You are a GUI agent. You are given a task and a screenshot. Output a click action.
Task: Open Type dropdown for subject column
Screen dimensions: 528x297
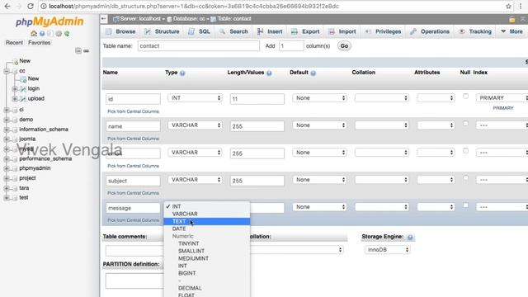coord(195,180)
